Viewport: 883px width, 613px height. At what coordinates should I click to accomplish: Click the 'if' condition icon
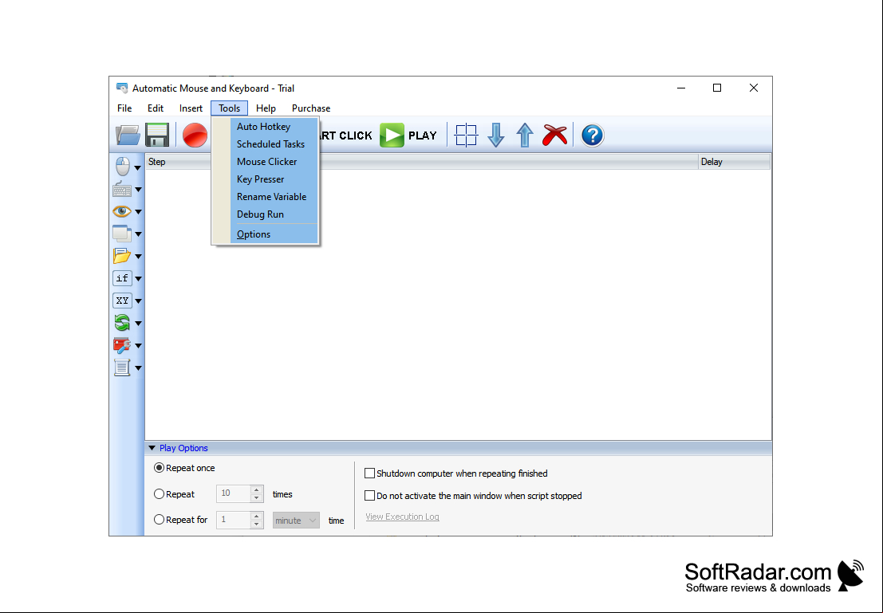pos(122,278)
